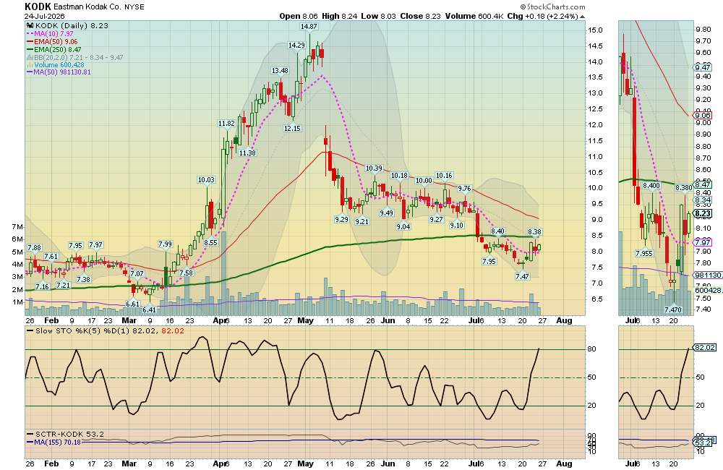Click the 14.87 peak price label

309,27
